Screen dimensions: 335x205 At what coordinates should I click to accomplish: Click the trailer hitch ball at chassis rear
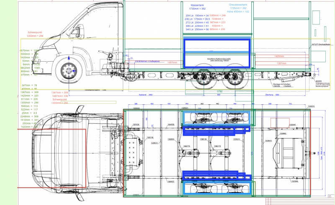tap(312, 73)
